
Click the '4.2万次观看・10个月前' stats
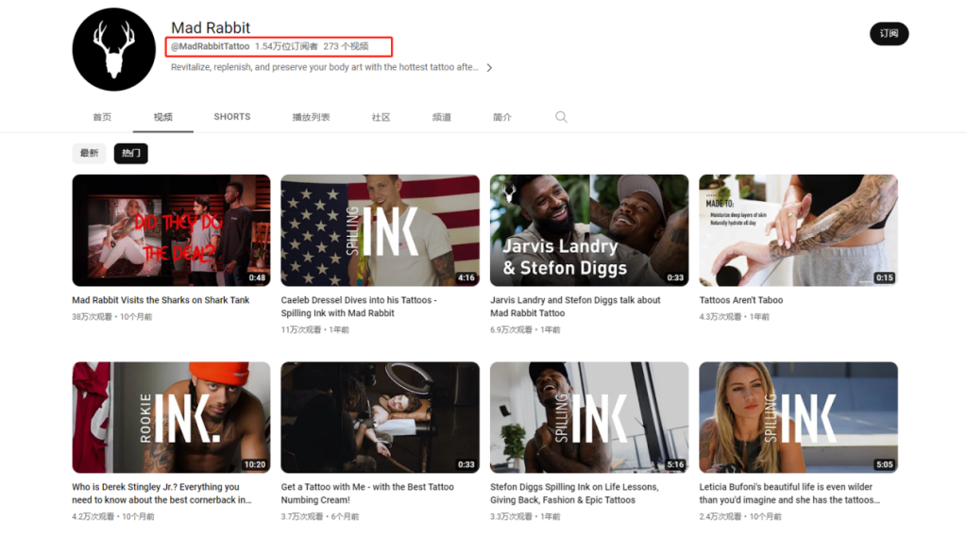[113, 516]
